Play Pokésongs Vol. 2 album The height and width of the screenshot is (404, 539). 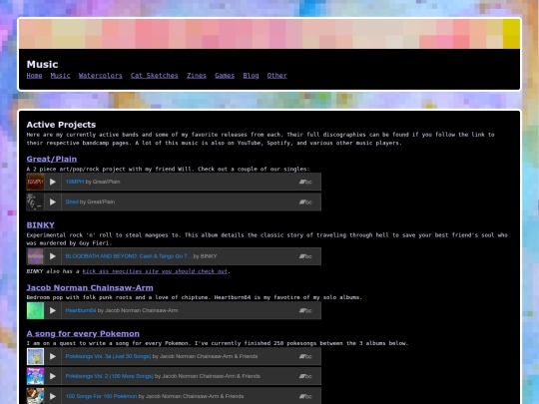53,376
